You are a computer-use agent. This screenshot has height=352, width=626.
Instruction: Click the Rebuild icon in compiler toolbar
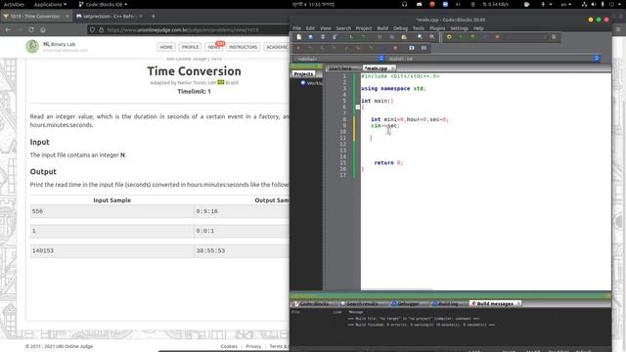(x=485, y=37)
